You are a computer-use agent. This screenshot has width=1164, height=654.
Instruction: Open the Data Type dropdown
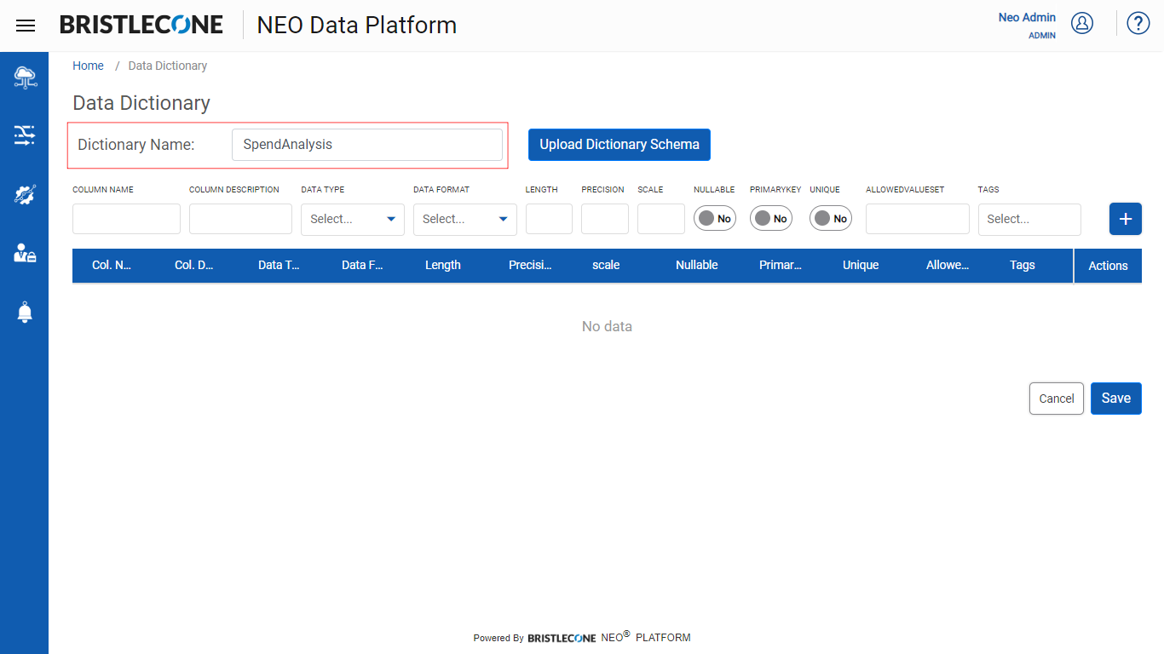(x=353, y=220)
